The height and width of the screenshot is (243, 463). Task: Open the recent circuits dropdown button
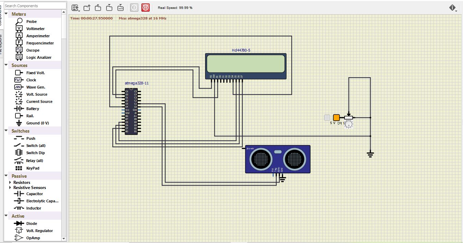pyautogui.click(x=75, y=7)
